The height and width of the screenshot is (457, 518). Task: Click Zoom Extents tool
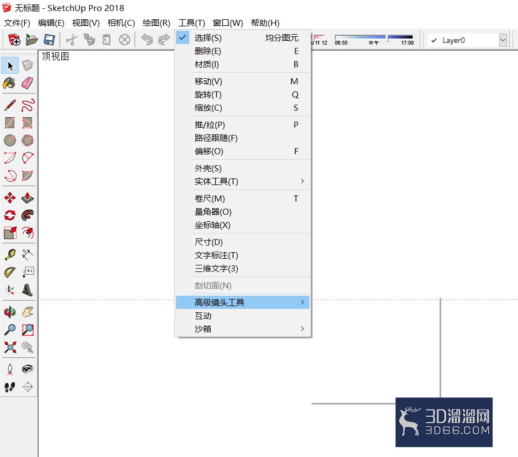(10, 347)
